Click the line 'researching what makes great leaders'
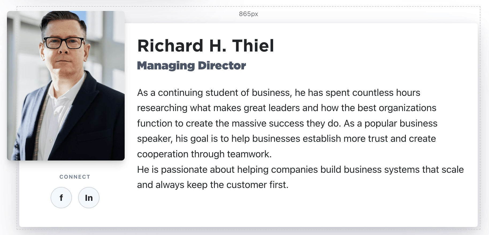 pos(287,108)
